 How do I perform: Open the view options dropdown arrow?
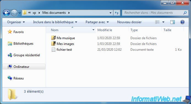[x=163, y=22]
